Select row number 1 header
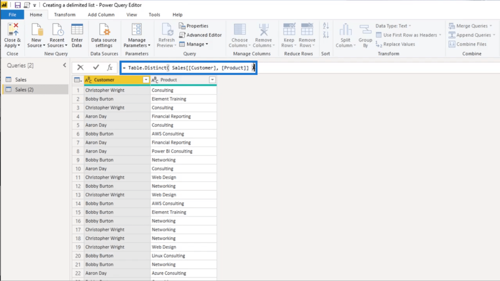 (78, 90)
